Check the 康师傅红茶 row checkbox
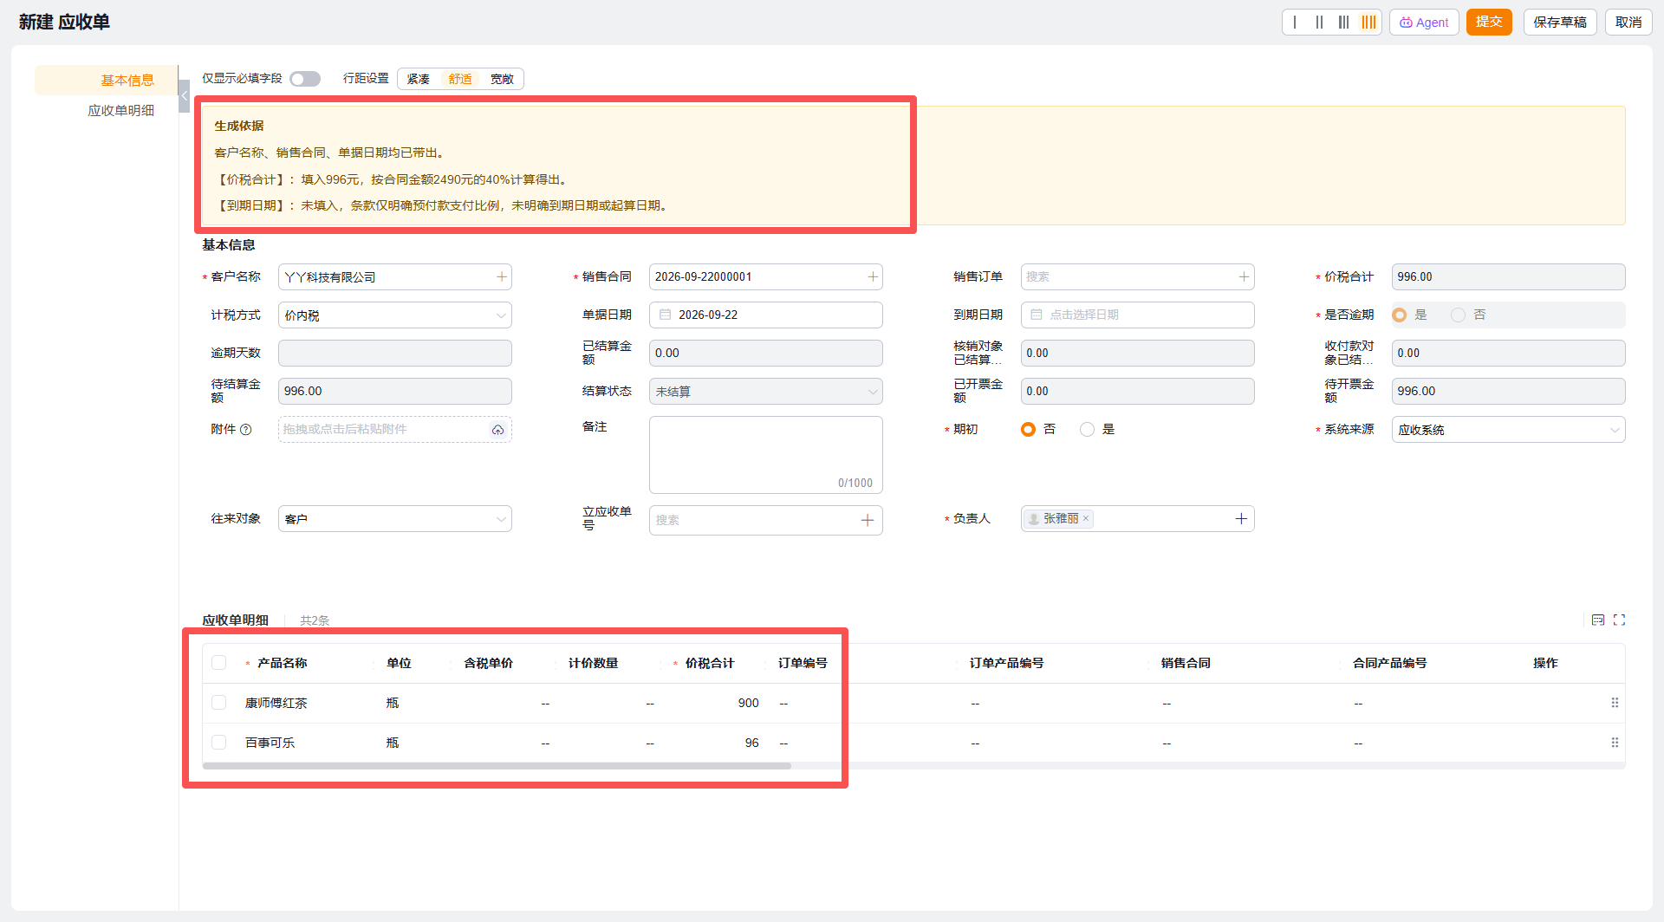This screenshot has width=1664, height=922. coord(218,703)
